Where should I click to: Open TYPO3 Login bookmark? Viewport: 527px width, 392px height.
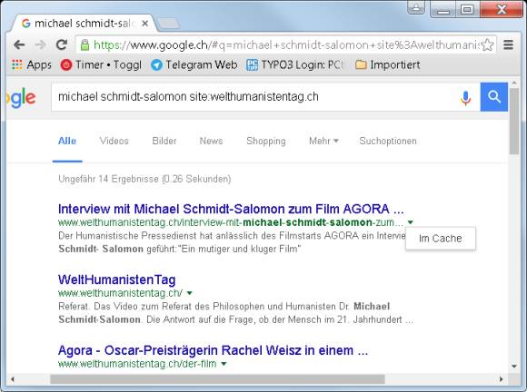point(294,64)
